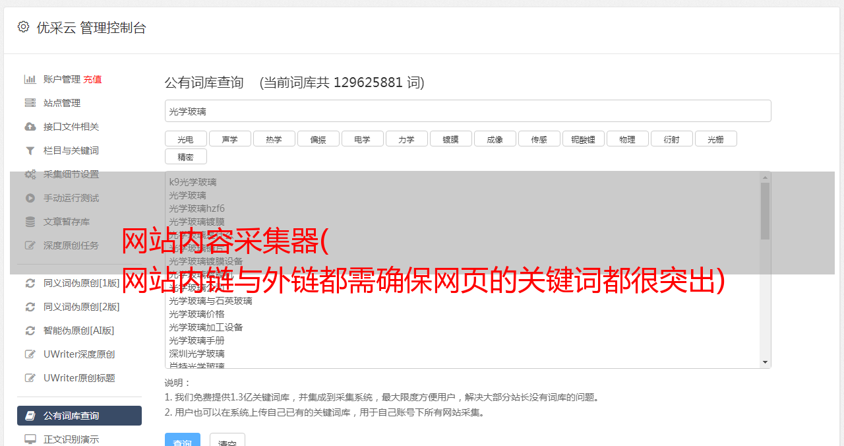Viewport: 844px width, 446px height.
Task: Choose the 声学 tag button
Action: pos(230,139)
